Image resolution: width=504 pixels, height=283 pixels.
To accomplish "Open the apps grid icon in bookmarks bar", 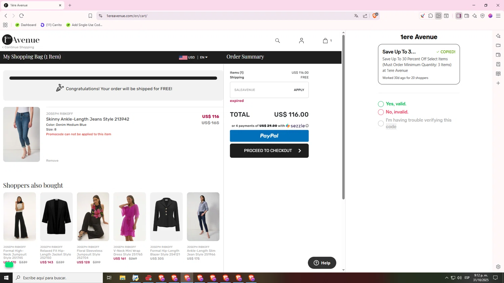I will pyautogui.click(x=5, y=25).
